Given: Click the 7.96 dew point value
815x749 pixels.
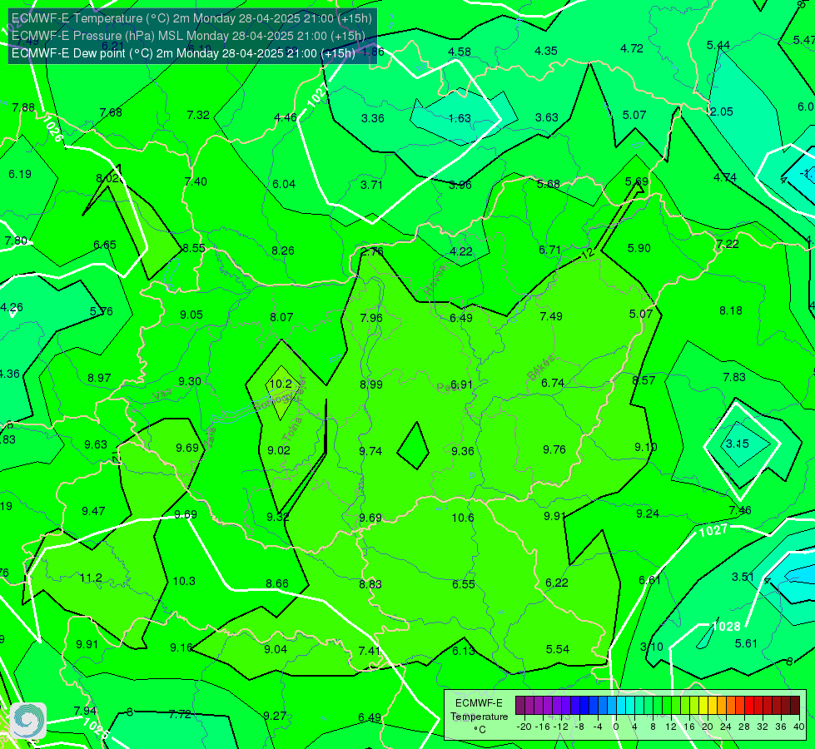Looking at the screenshot, I should point(371,318).
